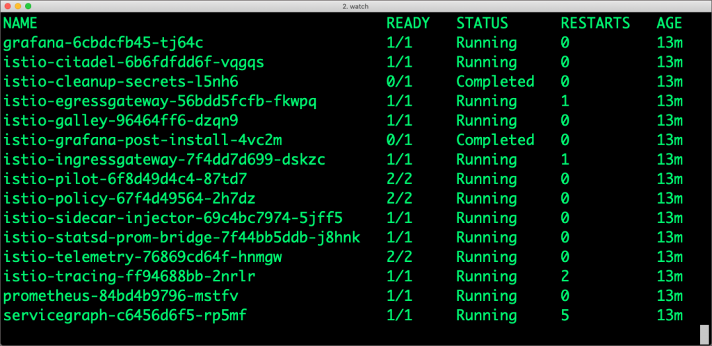712x346 pixels.
Task: Click pod name istio-statsd-prom-bridge-7f44bb5ddb-j8hnk
Action: tap(181, 238)
